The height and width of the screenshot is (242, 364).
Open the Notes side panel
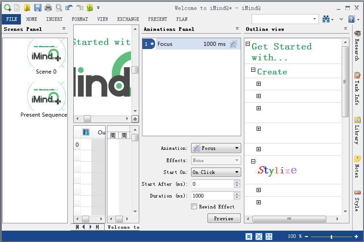click(358, 167)
